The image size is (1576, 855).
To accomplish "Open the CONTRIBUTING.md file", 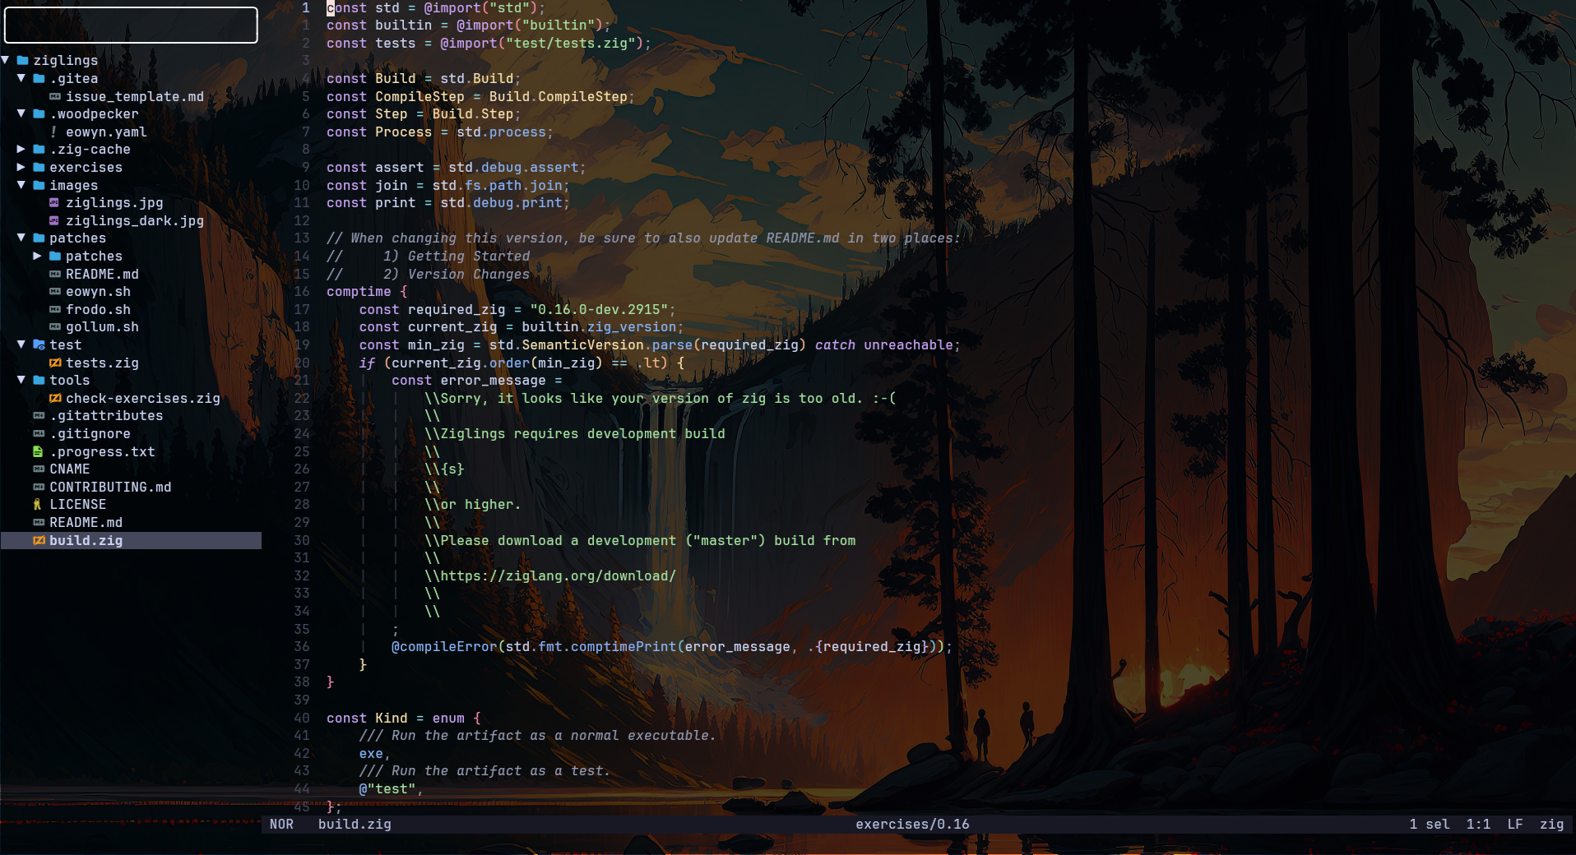I will [x=110, y=487].
